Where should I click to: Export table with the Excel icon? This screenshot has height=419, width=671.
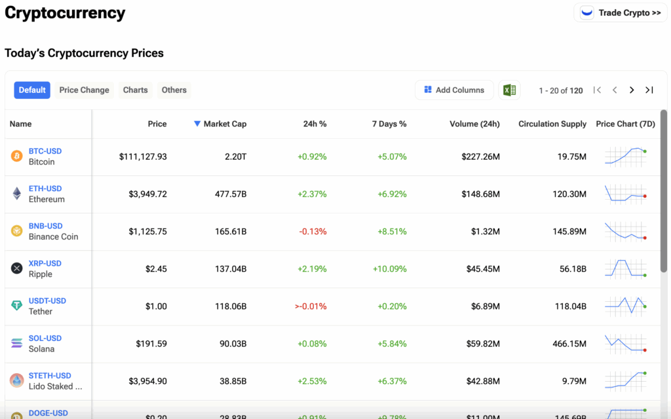coord(509,90)
